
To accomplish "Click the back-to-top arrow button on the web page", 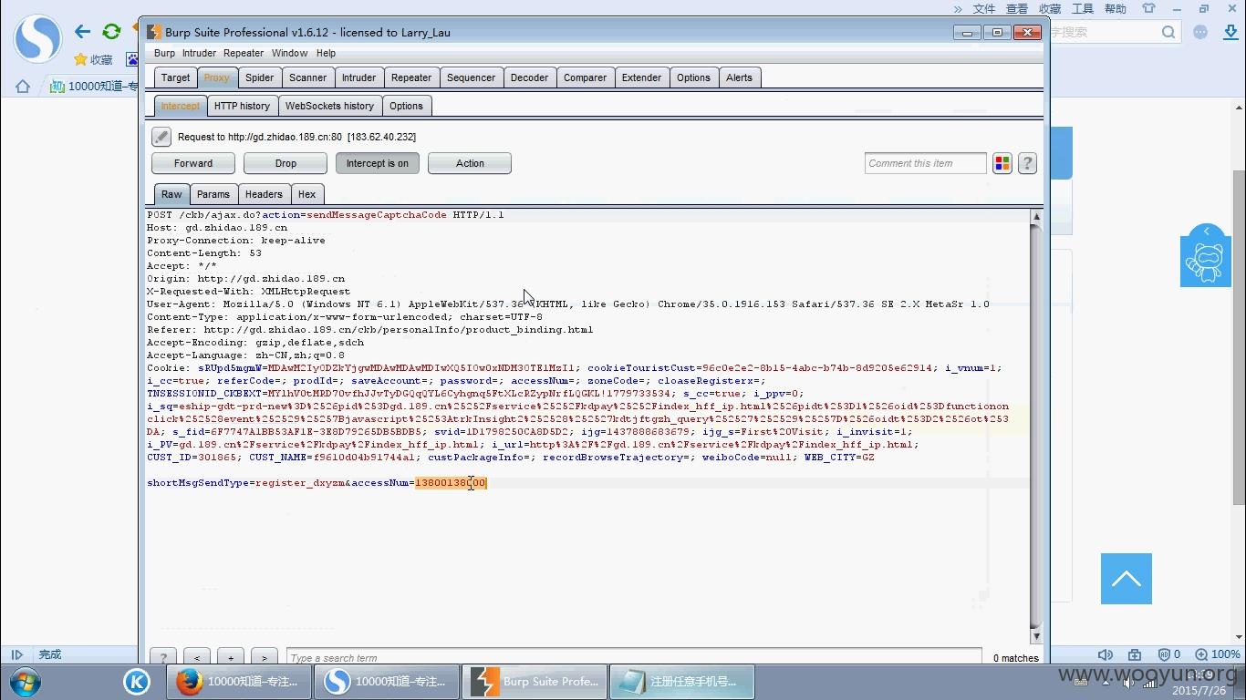I will pyautogui.click(x=1127, y=579).
